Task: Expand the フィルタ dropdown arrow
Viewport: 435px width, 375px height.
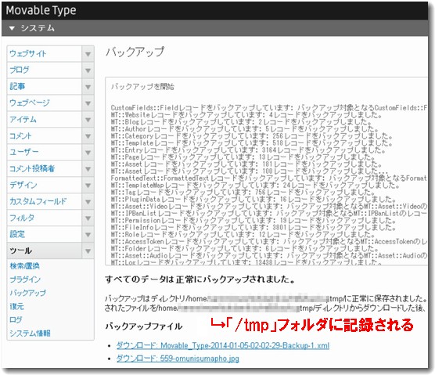Action: click(88, 218)
